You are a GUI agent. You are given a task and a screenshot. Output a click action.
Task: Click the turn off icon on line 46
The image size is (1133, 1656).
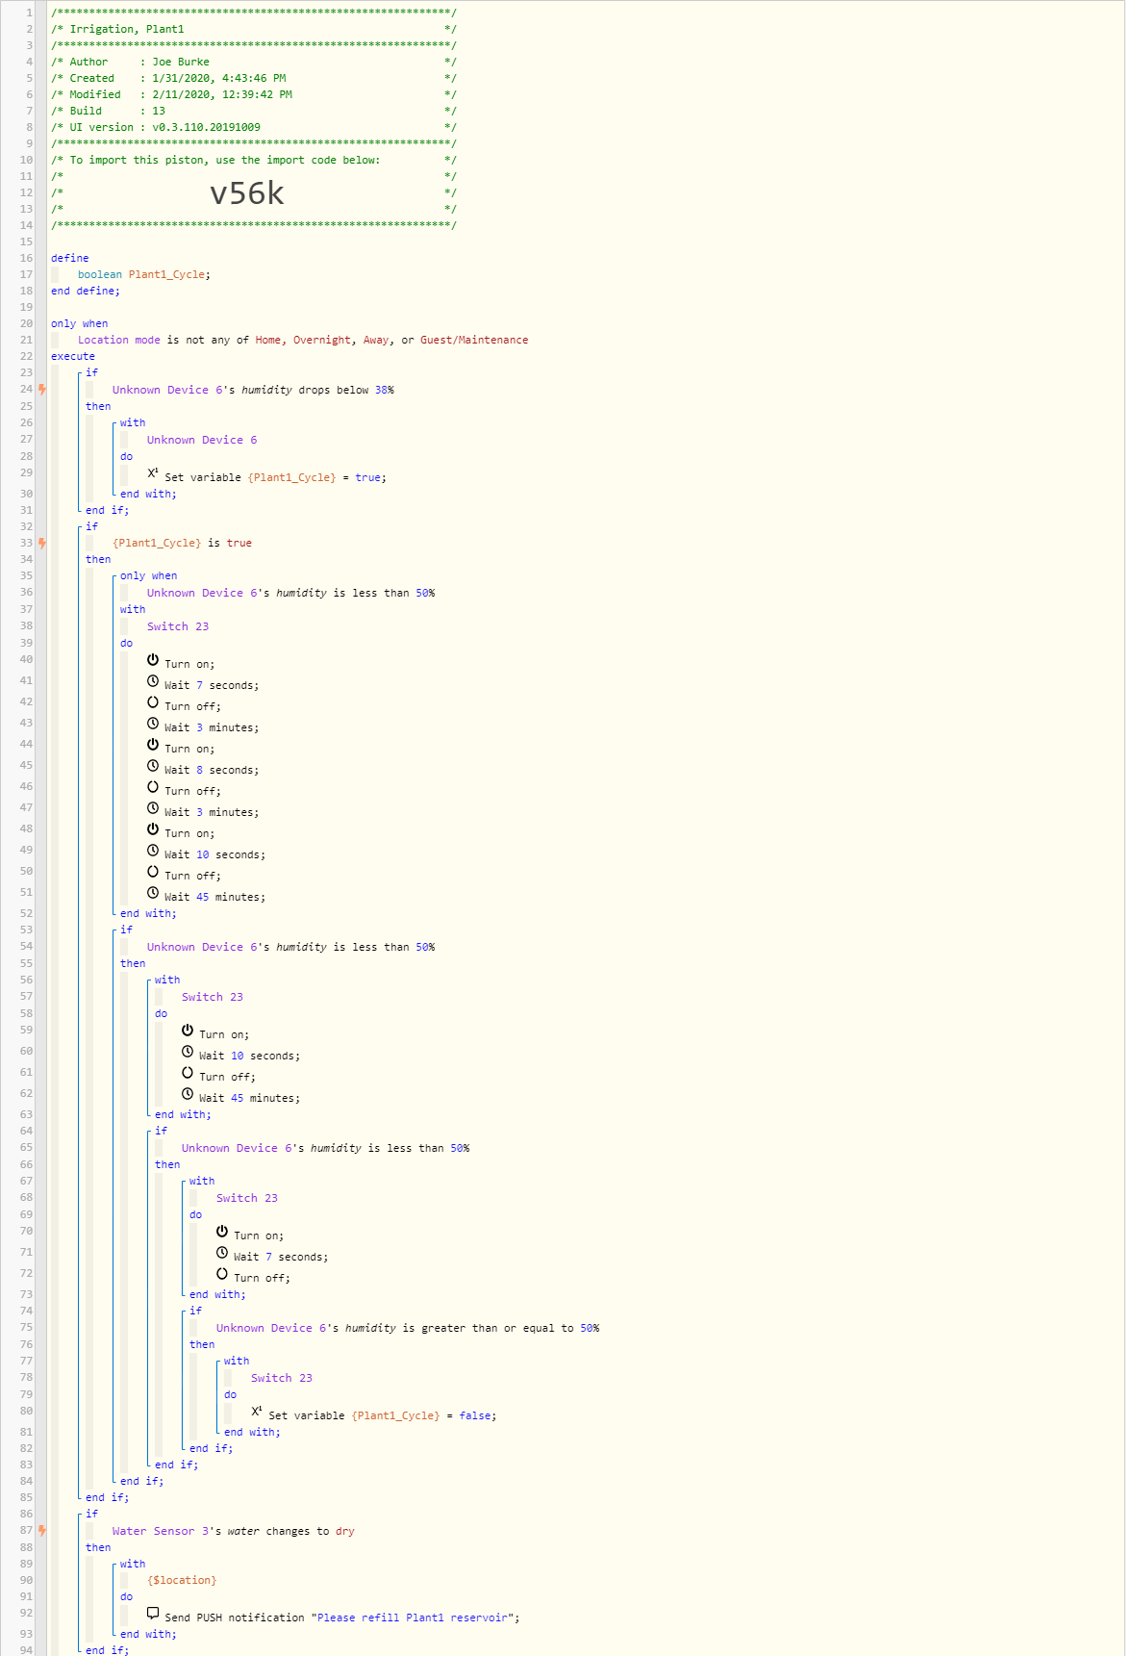tap(153, 787)
